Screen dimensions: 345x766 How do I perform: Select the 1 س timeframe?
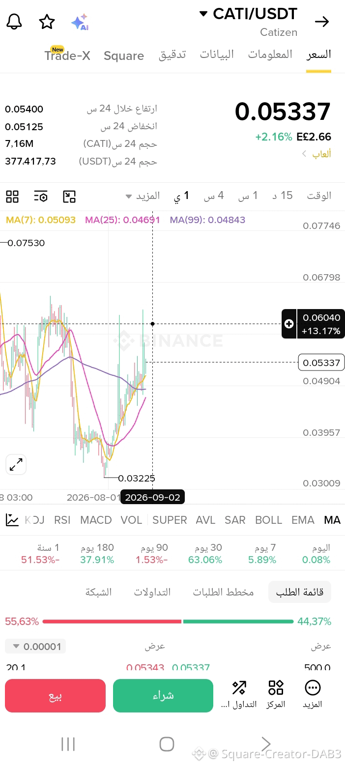[x=248, y=196]
